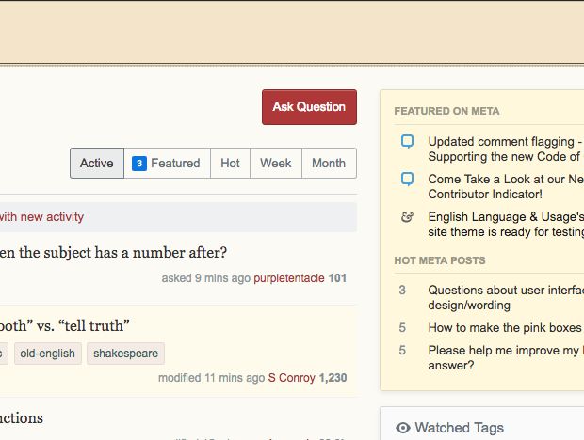
Task: Open the subject has a number after question
Action: pyautogui.click(x=113, y=253)
